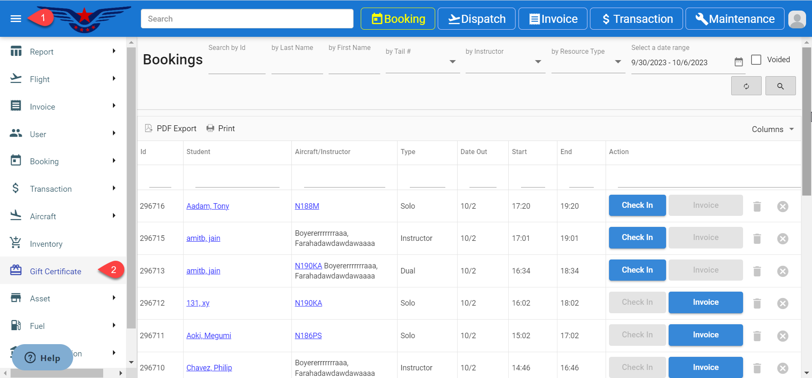Click the sidebar vertical scrollbar
Viewport: 812px width, 378px height.
131,186
